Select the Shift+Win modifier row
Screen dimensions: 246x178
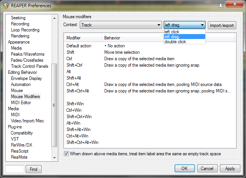(x=150, y=104)
